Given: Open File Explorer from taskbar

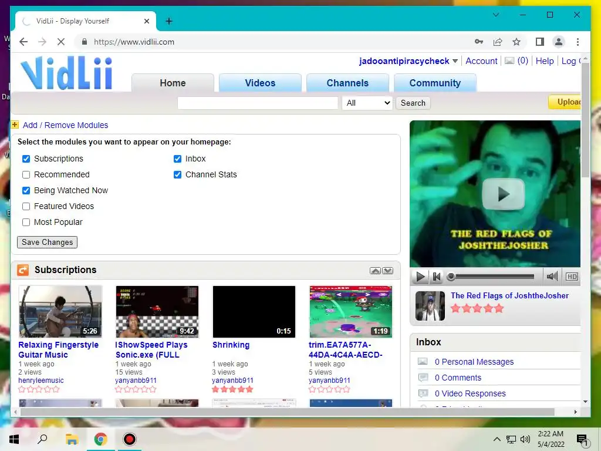Looking at the screenshot, I should pos(72,439).
